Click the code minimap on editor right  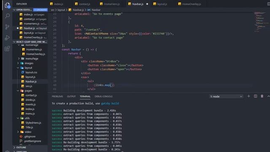(x=262, y=22)
